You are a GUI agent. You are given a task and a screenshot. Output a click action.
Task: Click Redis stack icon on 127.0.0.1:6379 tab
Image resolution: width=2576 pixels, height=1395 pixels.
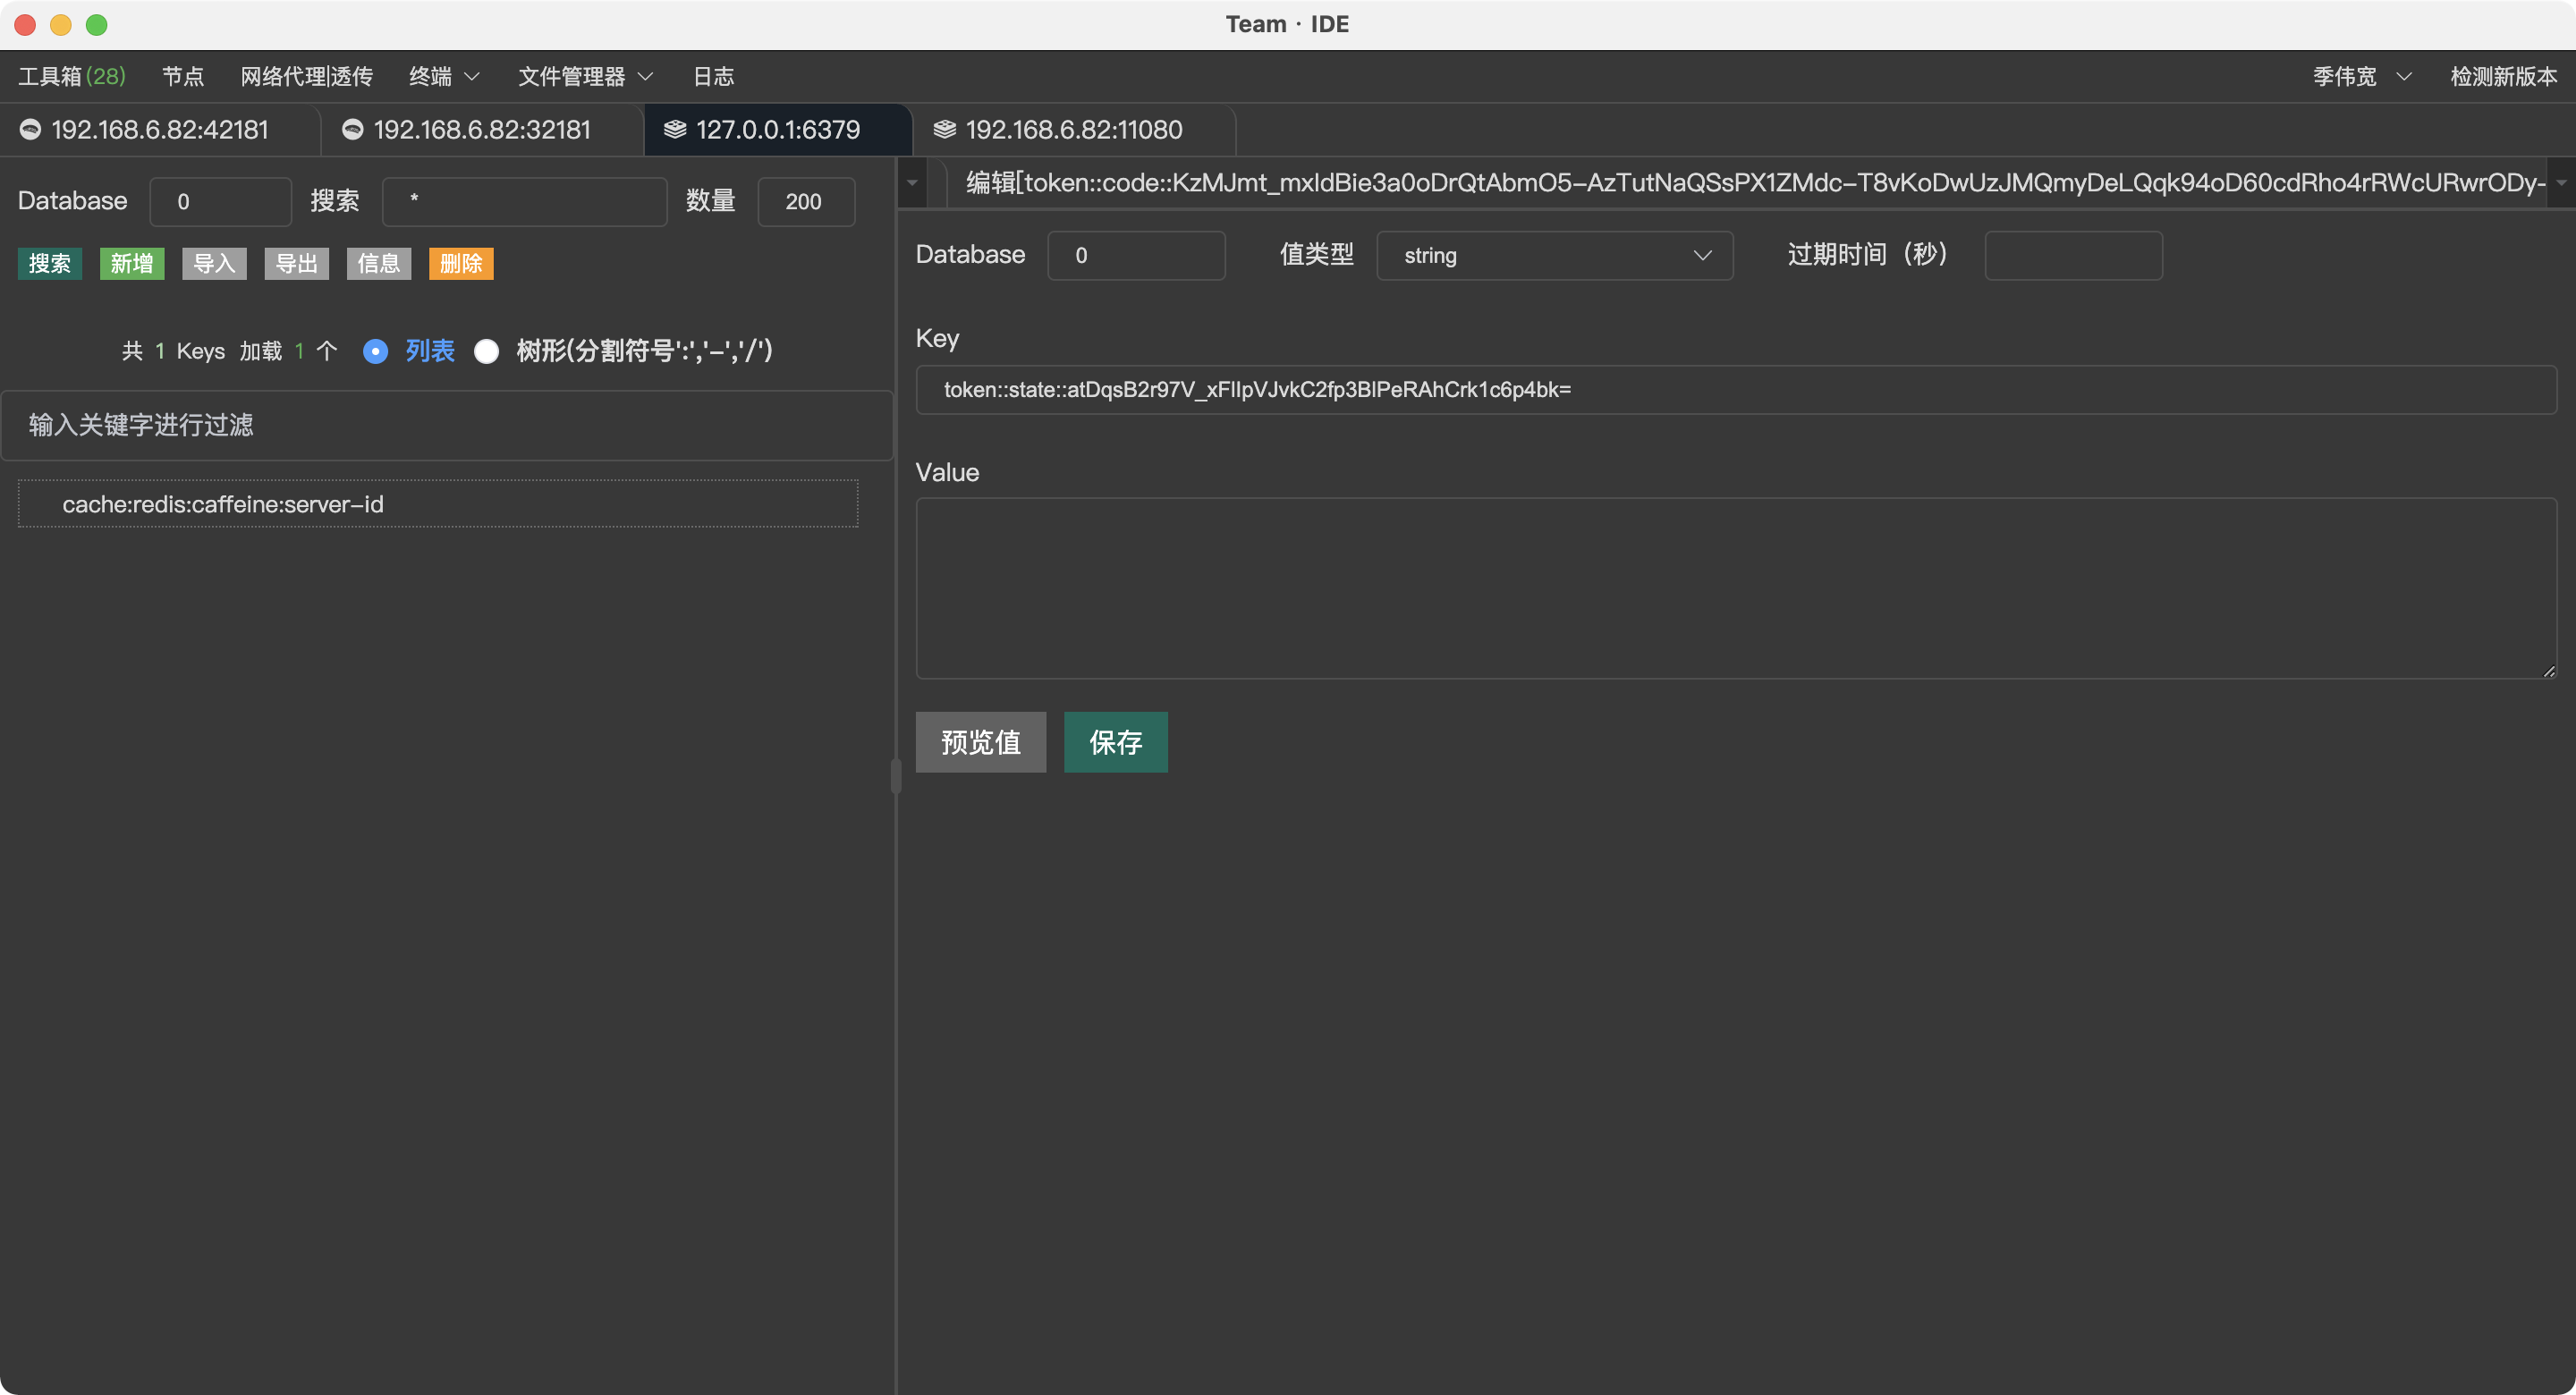[x=675, y=130]
